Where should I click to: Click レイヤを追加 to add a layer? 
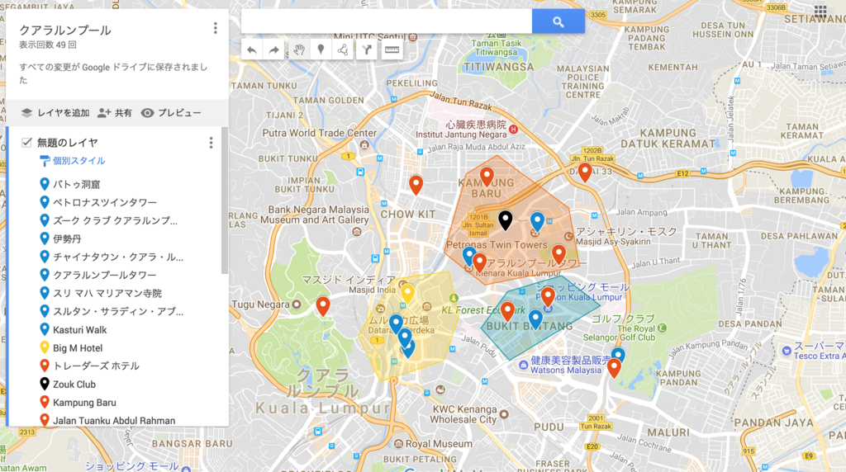point(55,112)
